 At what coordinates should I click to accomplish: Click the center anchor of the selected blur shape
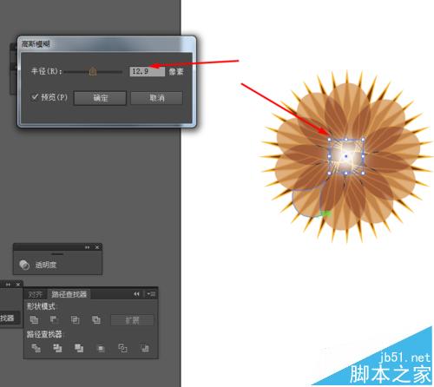tap(346, 156)
